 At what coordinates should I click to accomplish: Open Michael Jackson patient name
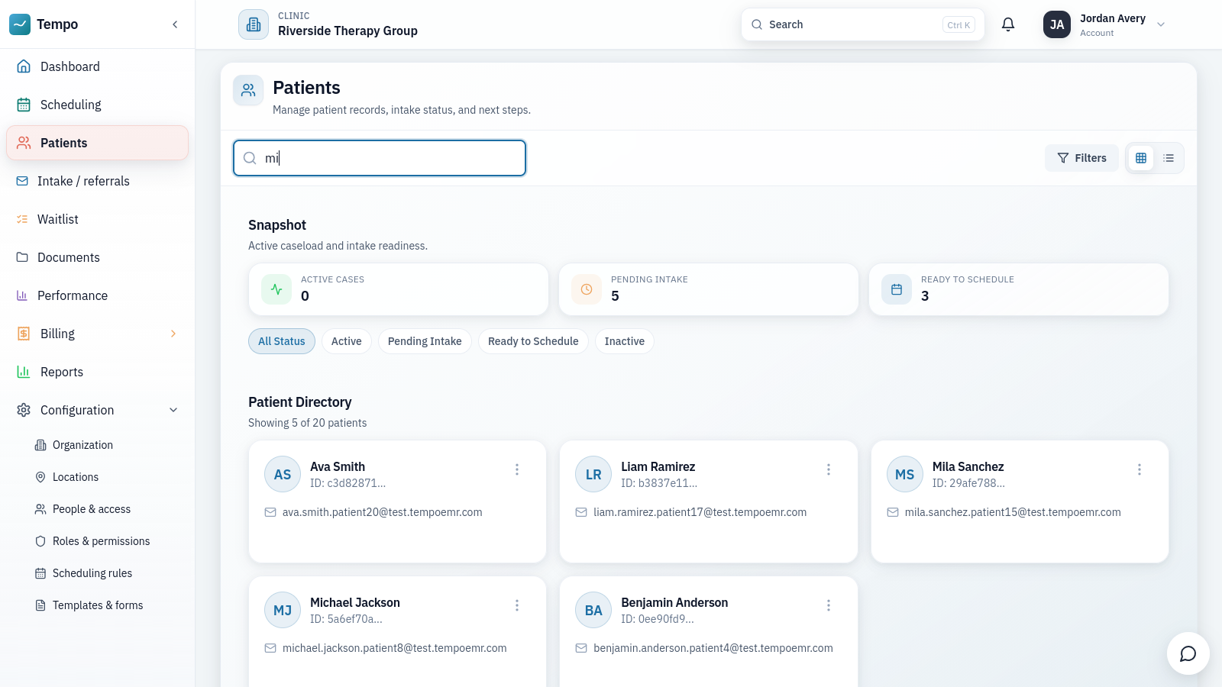(355, 602)
